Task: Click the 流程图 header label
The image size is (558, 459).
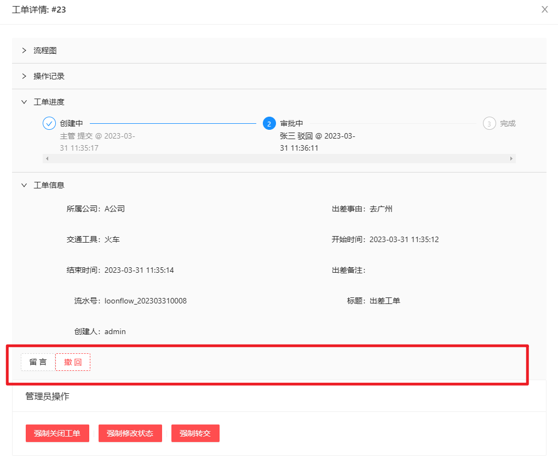Action: coord(45,50)
